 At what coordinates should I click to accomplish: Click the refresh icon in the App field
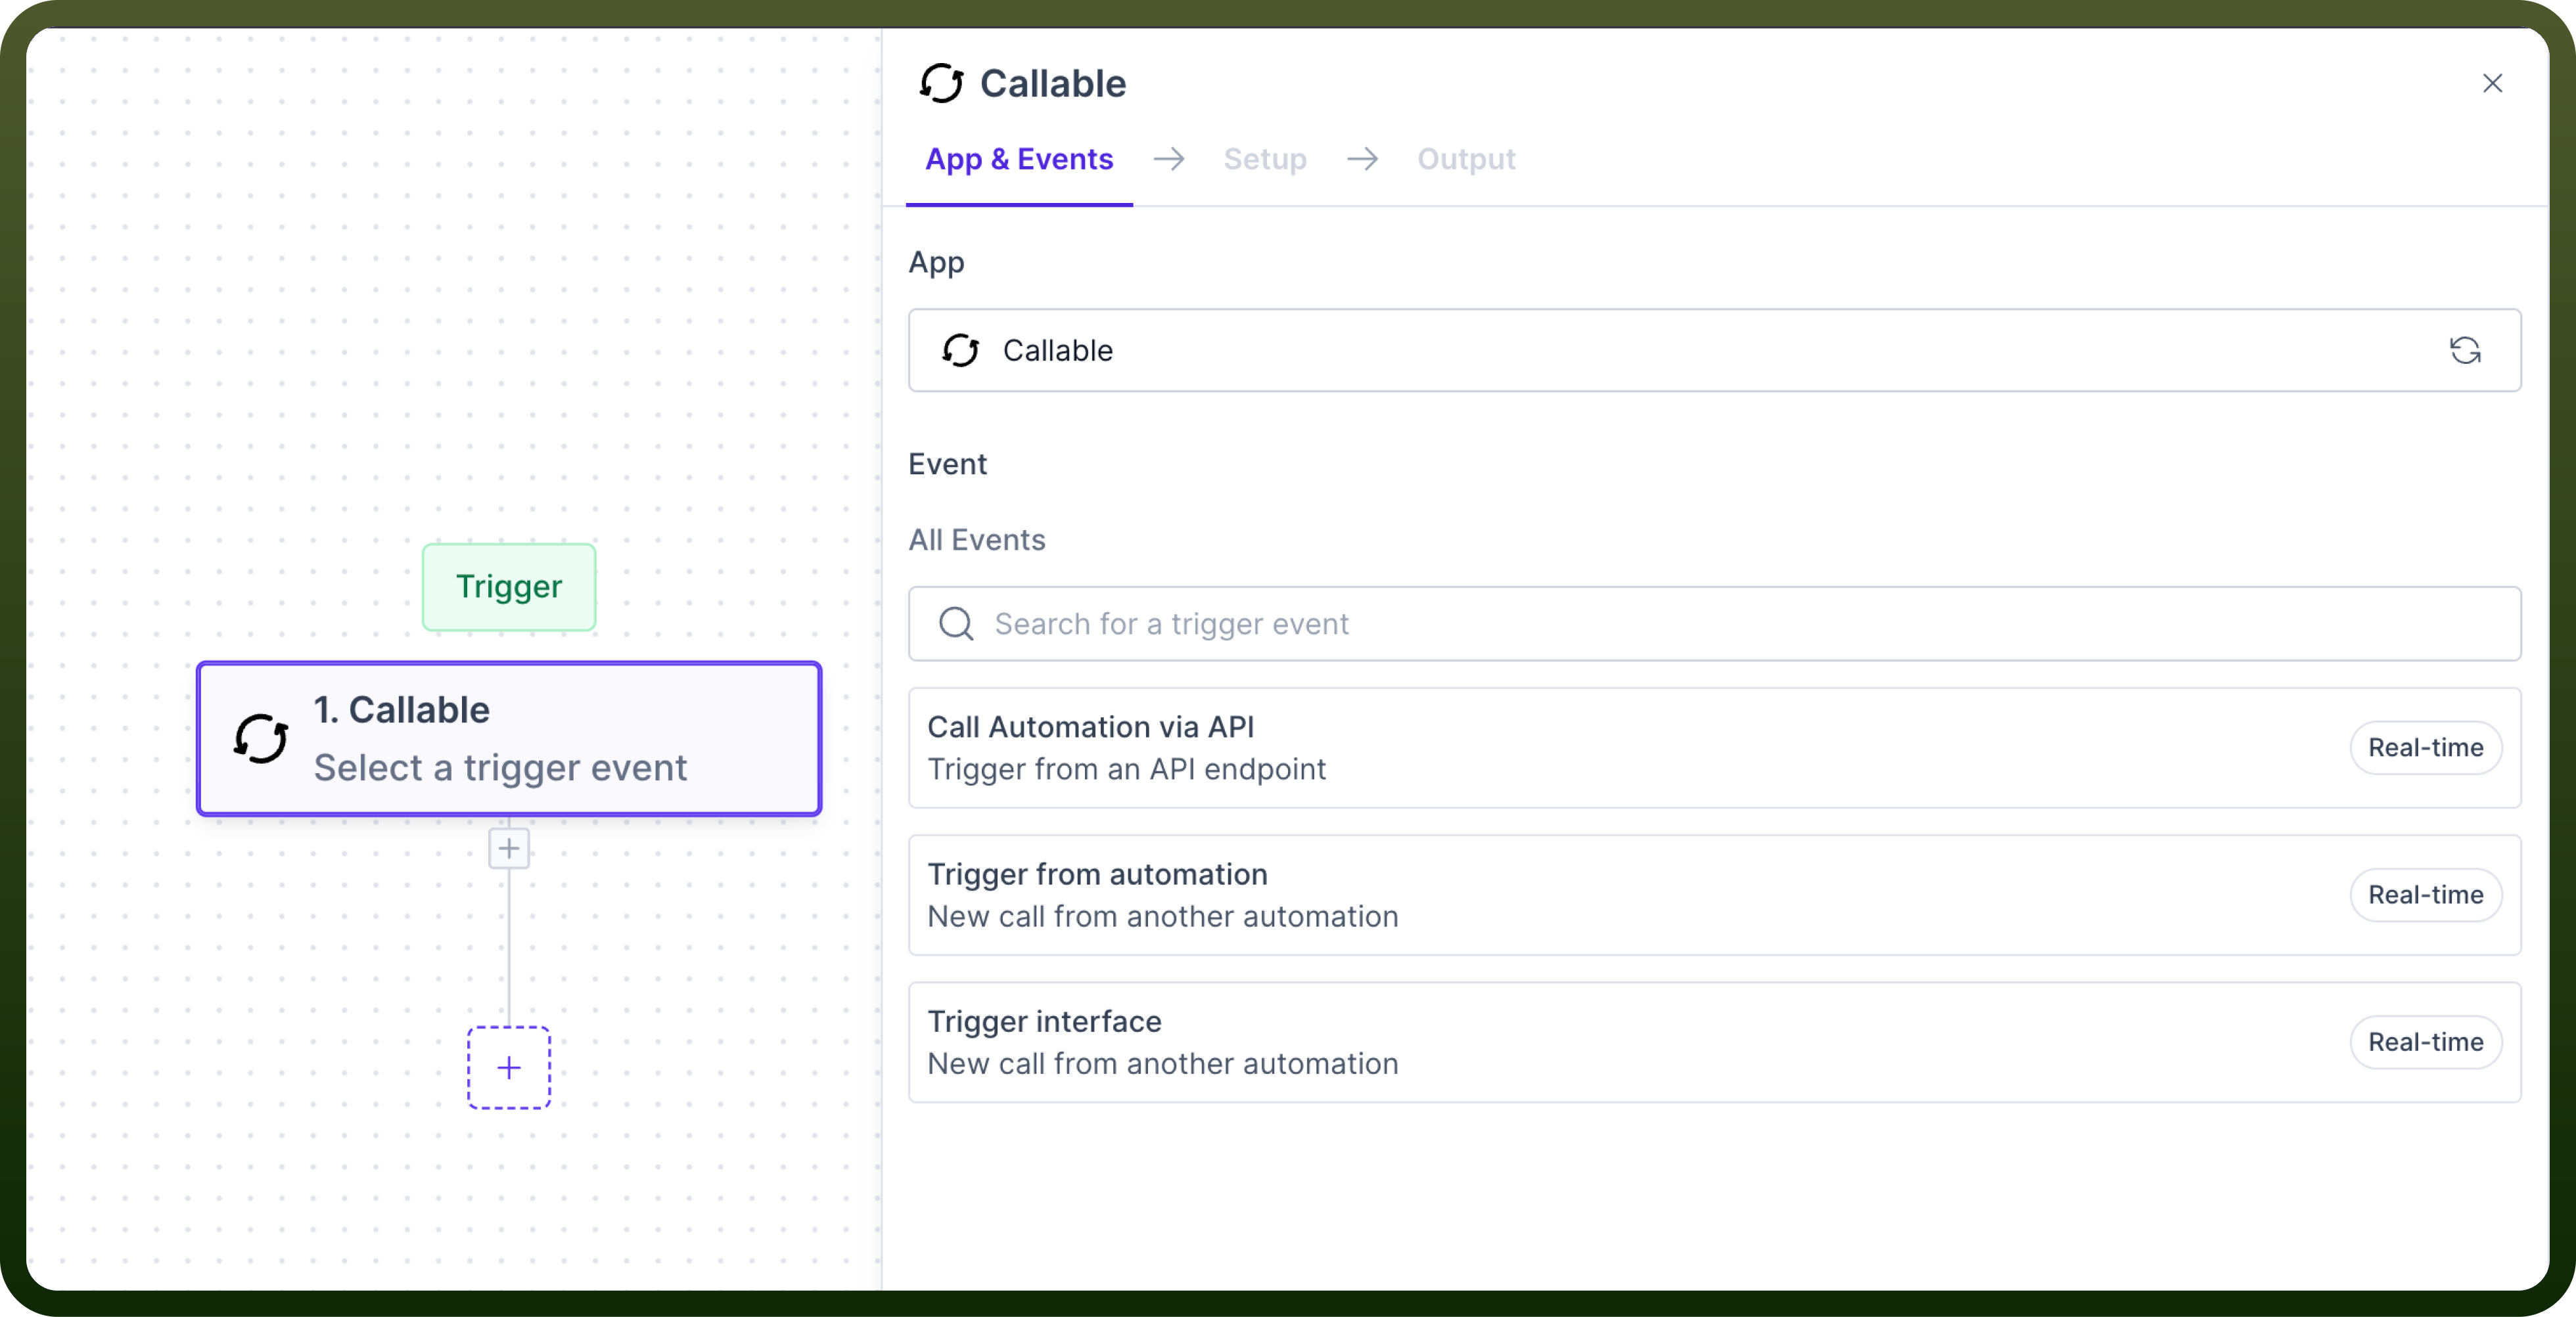[2464, 349]
